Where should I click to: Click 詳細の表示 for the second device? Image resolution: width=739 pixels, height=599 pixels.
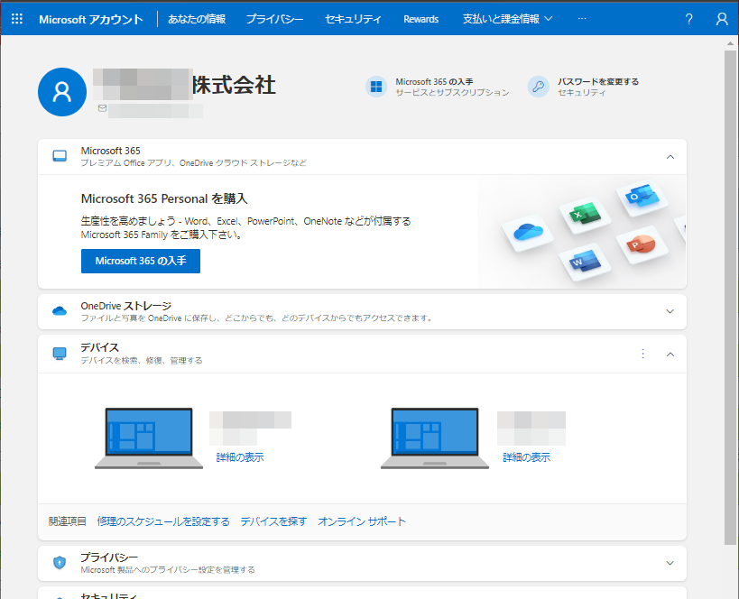point(526,457)
